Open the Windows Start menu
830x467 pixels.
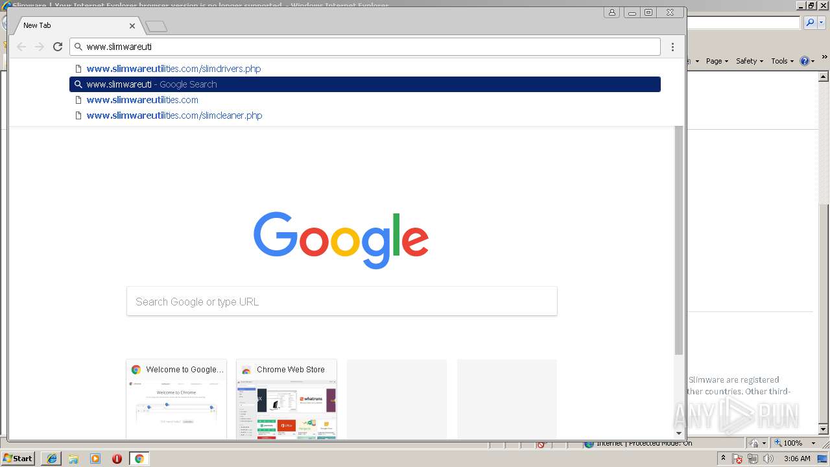click(x=18, y=459)
